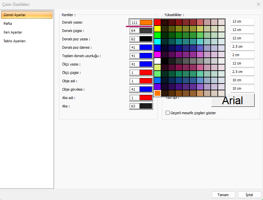Screen dimensions: 263x200
Task: Pick pure red in the open color palette
Action: [157, 22]
